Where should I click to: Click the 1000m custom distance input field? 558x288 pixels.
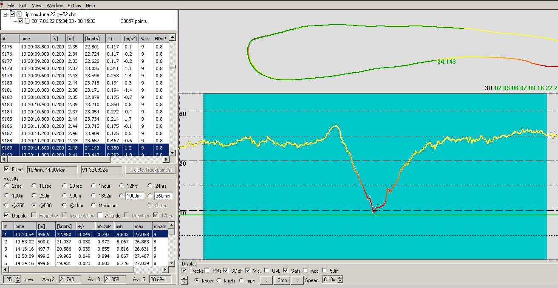(x=134, y=196)
